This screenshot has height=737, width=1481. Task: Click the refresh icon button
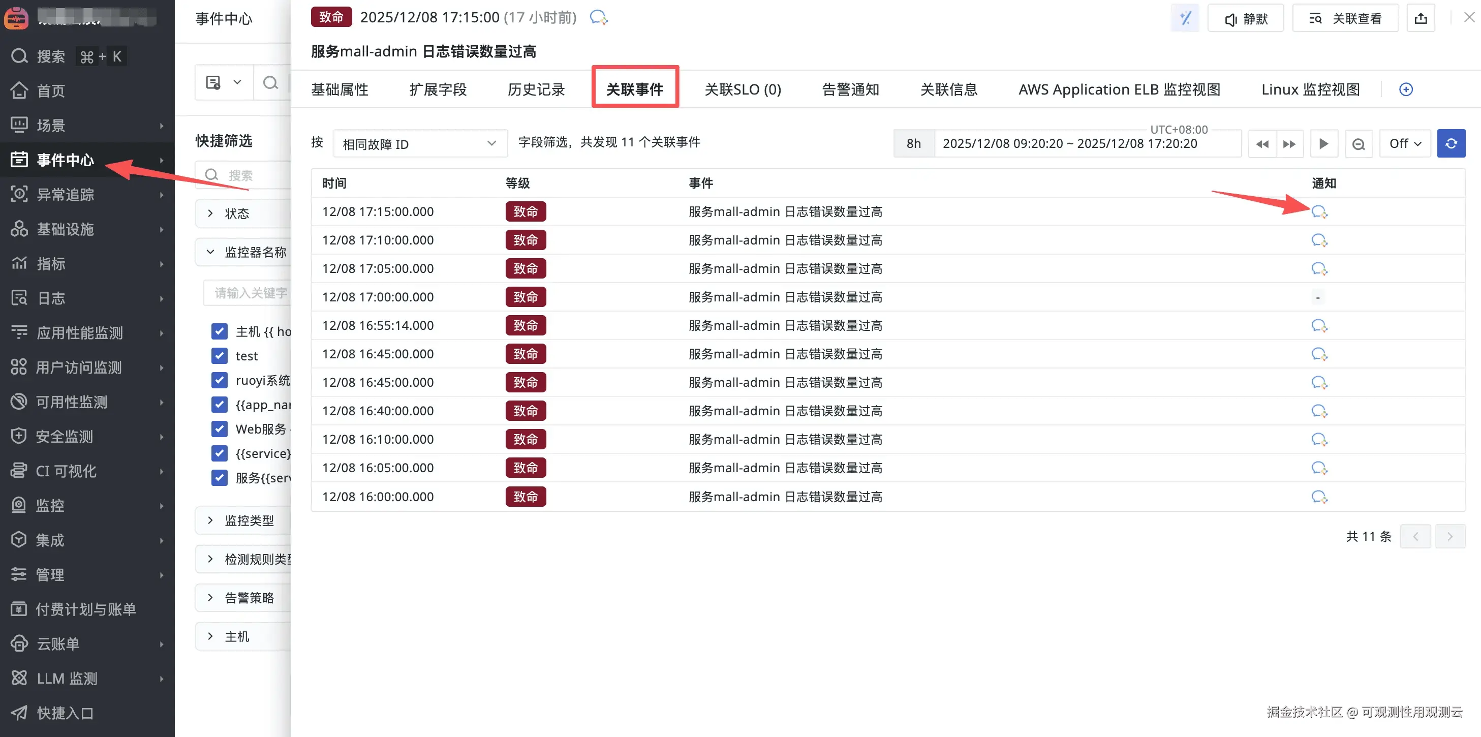(1451, 144)
